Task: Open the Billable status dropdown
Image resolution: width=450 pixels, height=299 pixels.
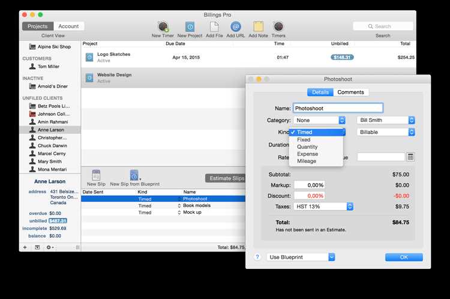Action: click(386, 132)
